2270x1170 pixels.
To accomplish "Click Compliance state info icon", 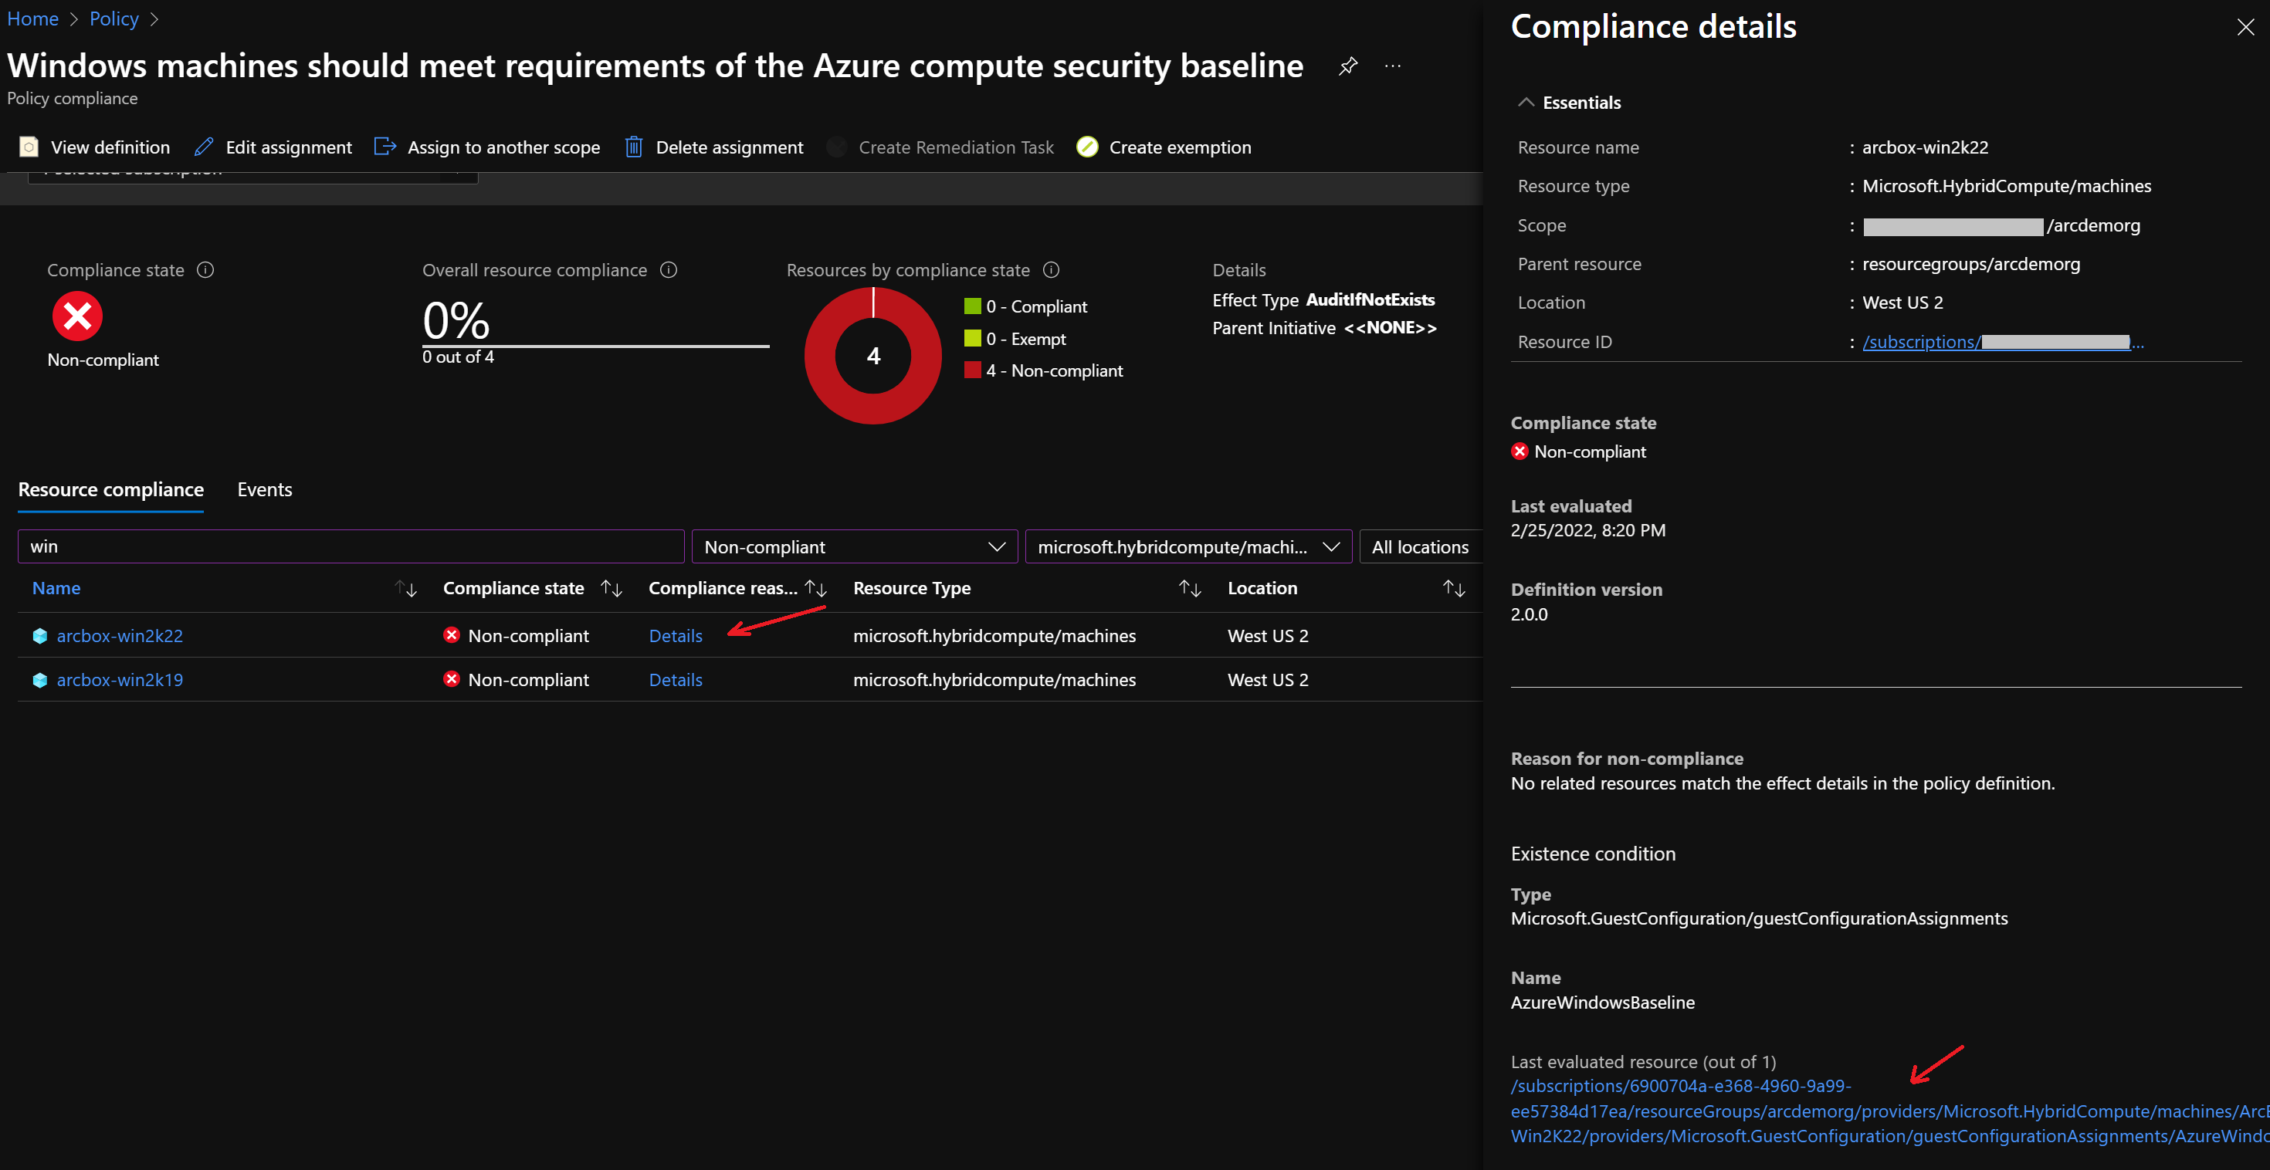I will (205, 269).
